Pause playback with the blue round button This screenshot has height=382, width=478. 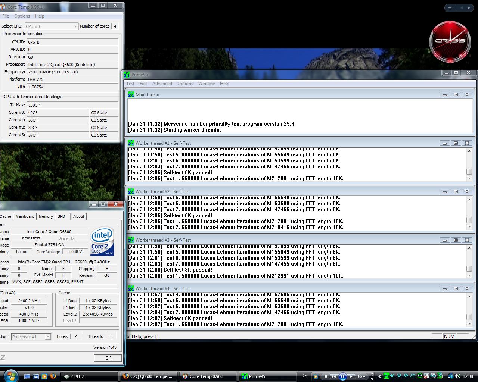pos(342,376)
